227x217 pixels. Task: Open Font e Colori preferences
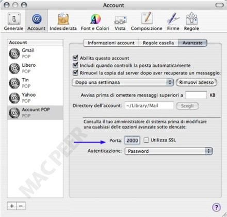pyautogui.click(x=95, y=22)
